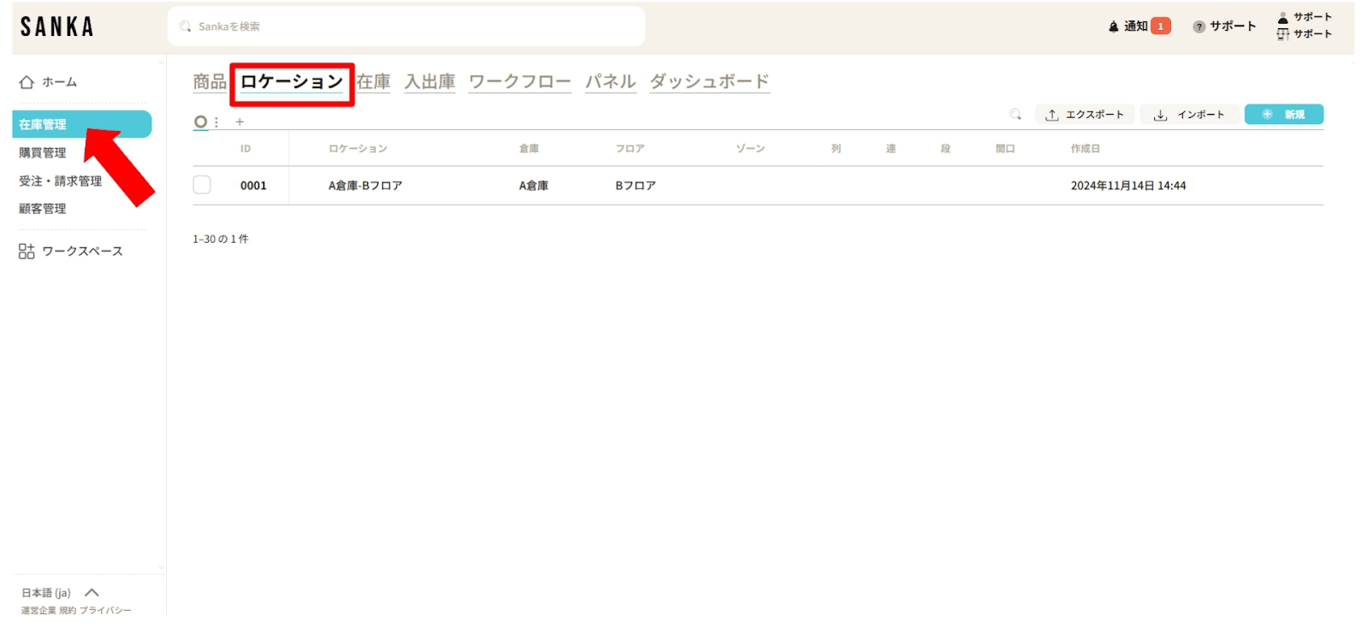Create a new entry with 新規 button
This screenshot has width=1367, height=628.
(x=1283, y=115)
